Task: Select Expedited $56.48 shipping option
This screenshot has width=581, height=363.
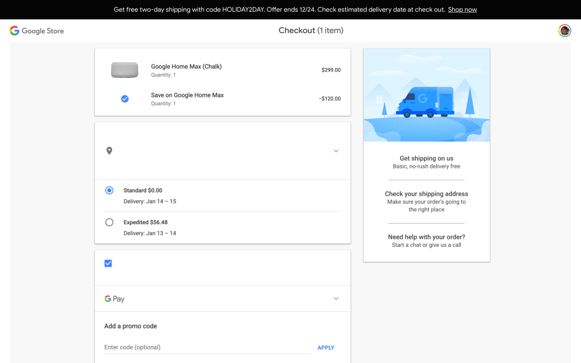Action: tap(109, 222)
